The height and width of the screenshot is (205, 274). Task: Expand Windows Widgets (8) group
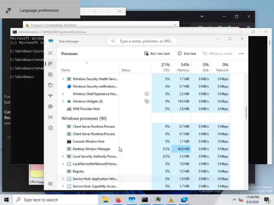pos(63,101)
